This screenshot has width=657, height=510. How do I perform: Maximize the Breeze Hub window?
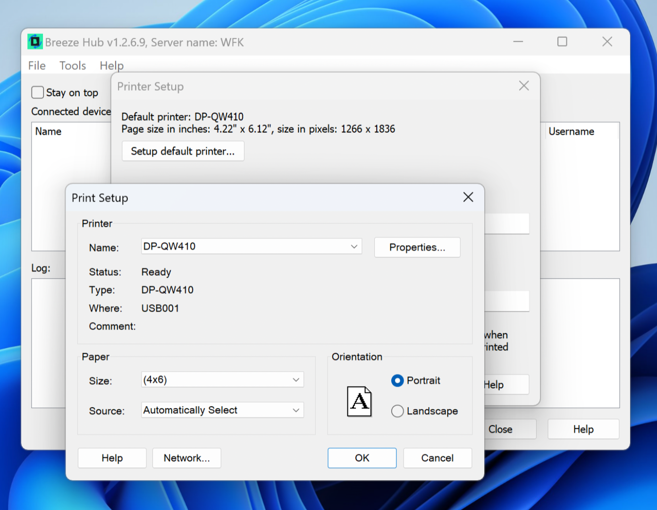tap(562, 42)
